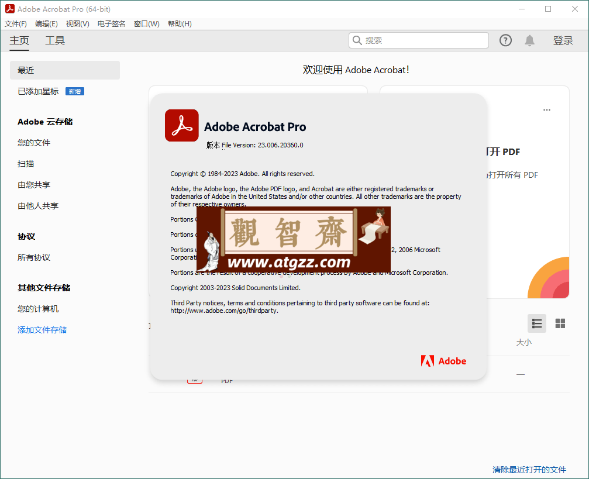Click the Acrobat logo in the About dialog
The image size is (589, 479).
pyautogui.click(x=182, y=126)
